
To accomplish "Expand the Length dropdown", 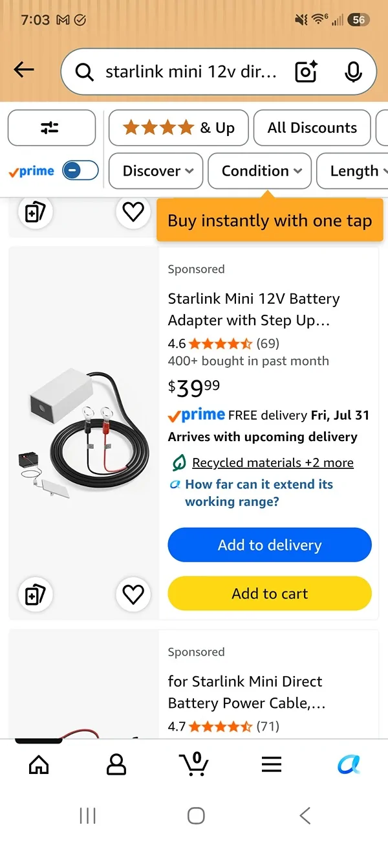I will coord(353,171).
